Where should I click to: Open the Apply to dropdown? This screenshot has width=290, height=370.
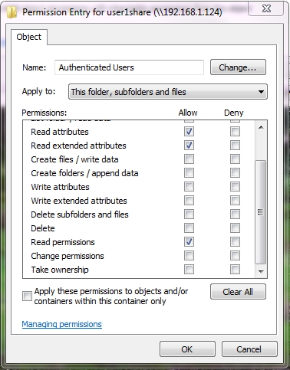(x=168, y=92)
